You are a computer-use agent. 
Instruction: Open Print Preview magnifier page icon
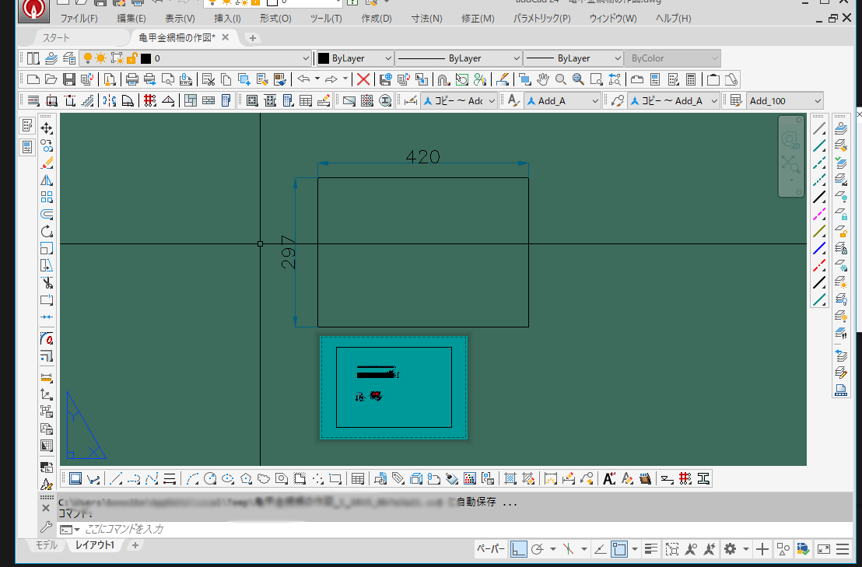click(x=168, y=79)
